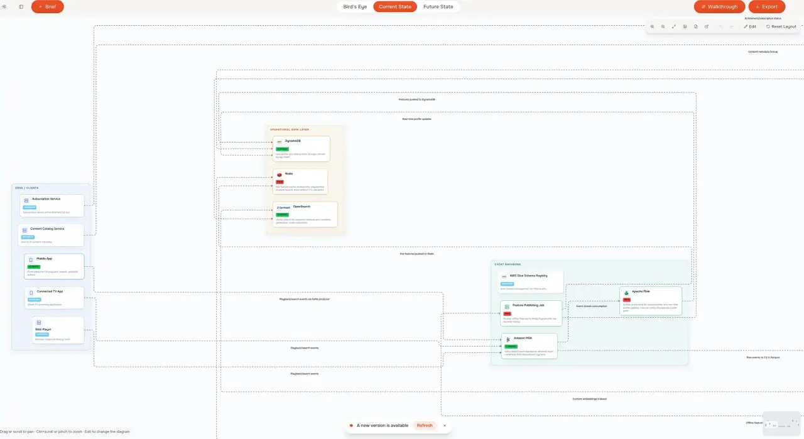Select the Feature Publishing Job title

[x=528, y=305]
